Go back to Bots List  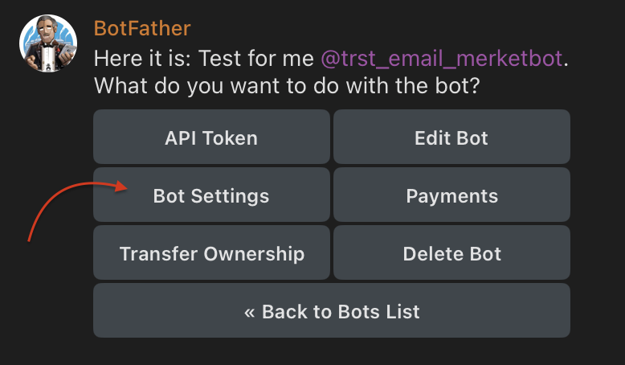pos(332,311)
